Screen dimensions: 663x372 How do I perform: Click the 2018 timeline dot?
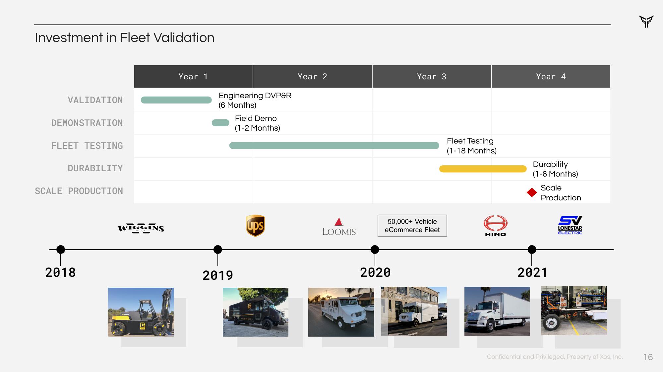click(61, 250)
